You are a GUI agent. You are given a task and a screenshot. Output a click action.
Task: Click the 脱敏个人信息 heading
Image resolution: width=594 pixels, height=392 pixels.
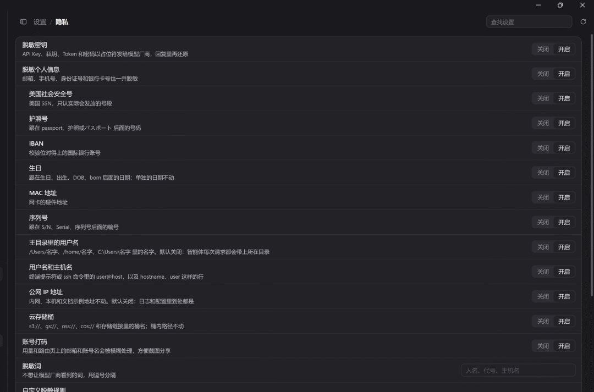click(x=41, y=70)
